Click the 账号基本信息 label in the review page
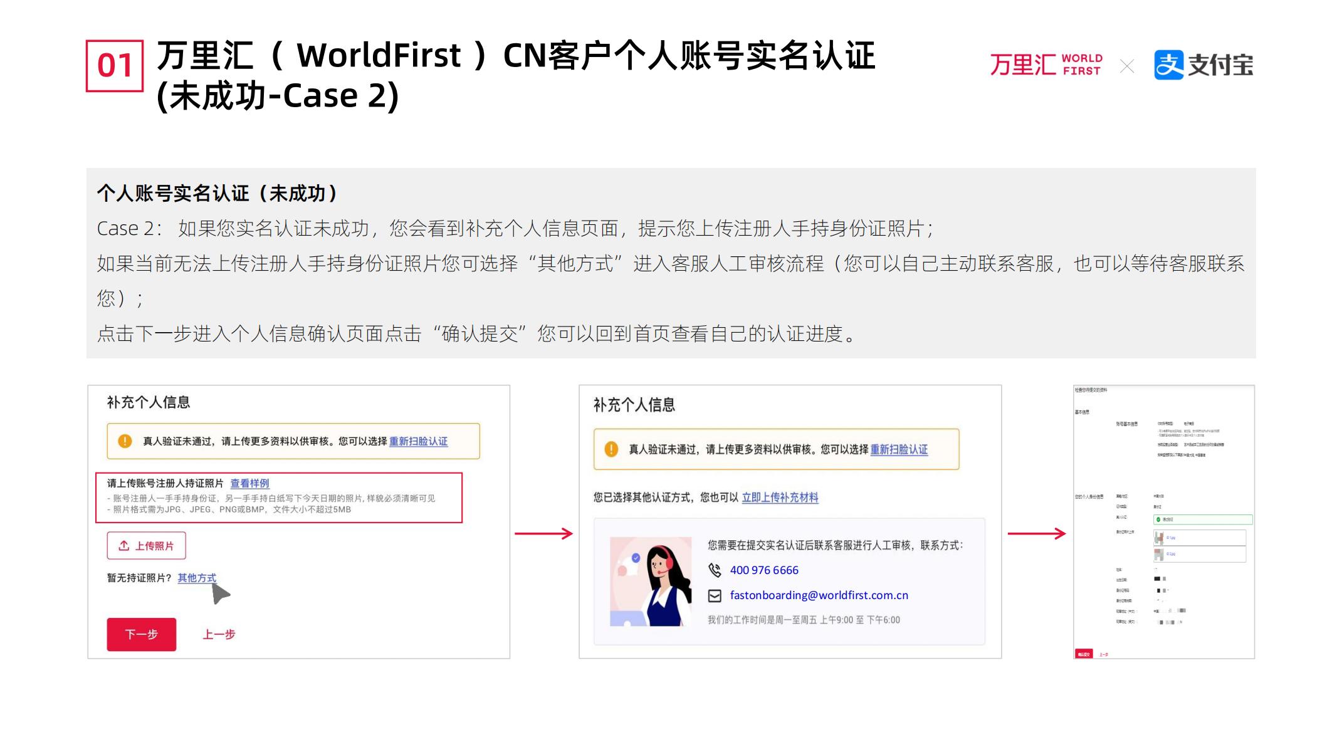The width and height of the screenshot is (1337, 752). [1127, 424]
